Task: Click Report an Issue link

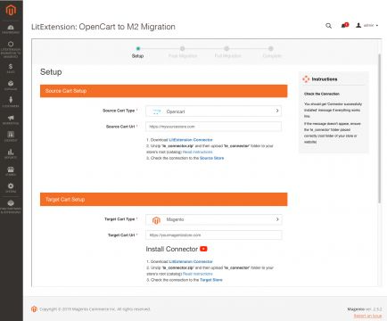Action: coord(367,316)
